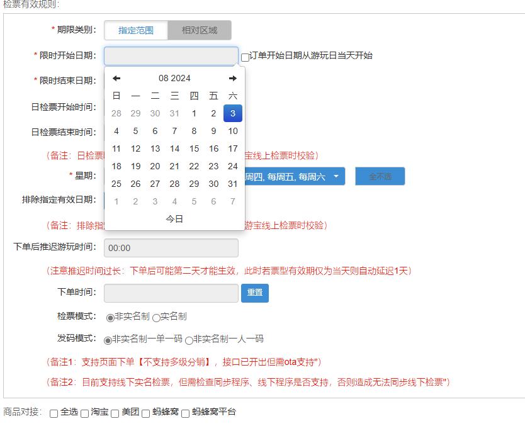The height and width of the screenshot is (431, 525).
Task: Check the 蚂蜂窝平台 checkbox
Action: click(x=186, y=413)
